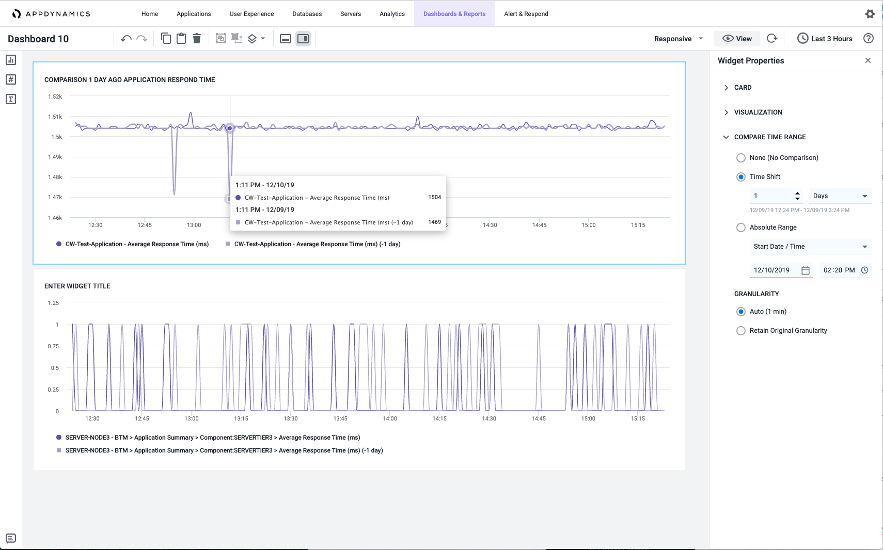Close the Widget Properties panel
Viewport: 883px width, 550px height.
pyautogui.click(x=868, y=60)
